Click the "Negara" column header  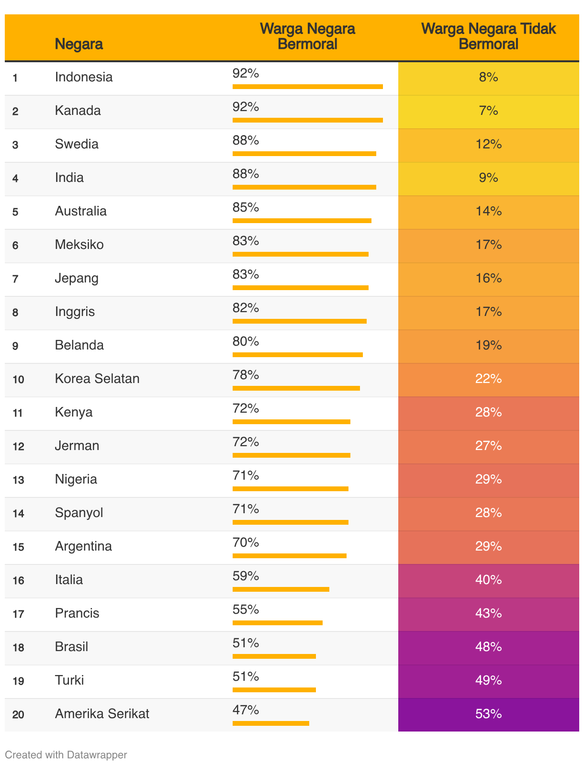click(x=79, y=44)
